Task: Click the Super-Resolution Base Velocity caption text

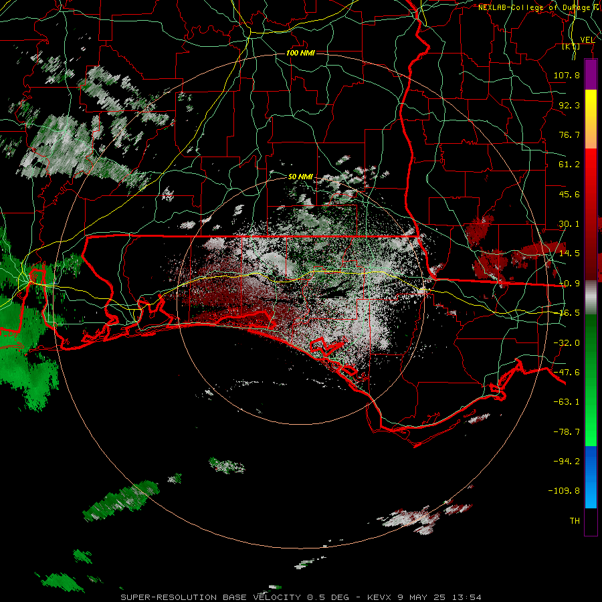Action: click(x=301, y=597)
